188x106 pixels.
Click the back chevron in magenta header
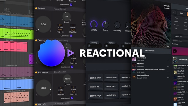pos(175,51)
